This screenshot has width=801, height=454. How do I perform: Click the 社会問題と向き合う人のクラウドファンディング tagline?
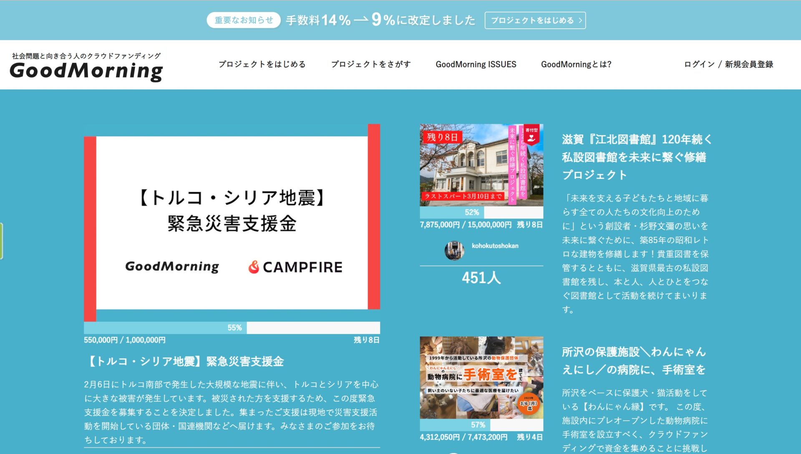click(x=86, y=56)
